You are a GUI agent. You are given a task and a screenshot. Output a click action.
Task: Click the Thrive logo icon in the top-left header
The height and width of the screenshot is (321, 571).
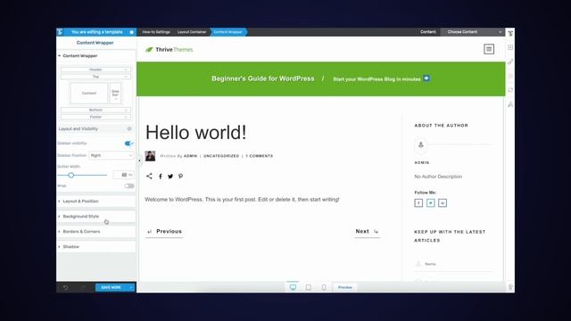tap(60, 32)
